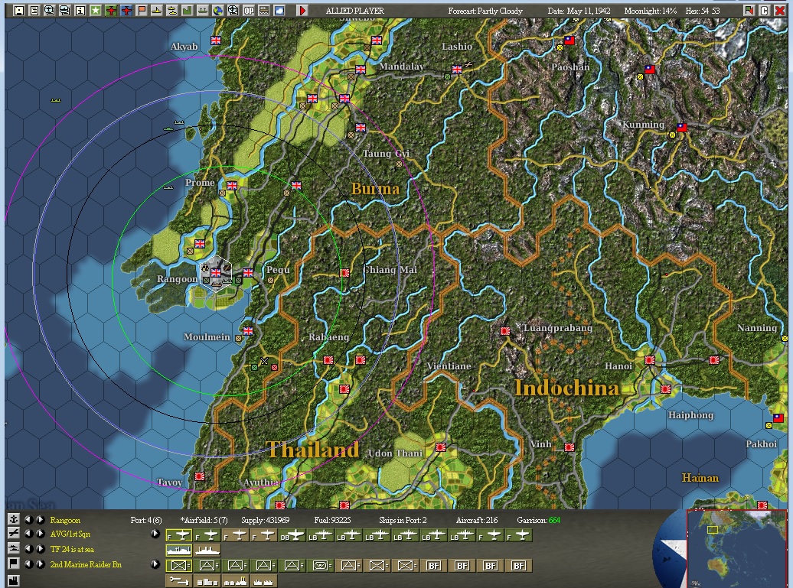Click the Fuel: 93225 value
793x588 pixels.
coord(331,520)
